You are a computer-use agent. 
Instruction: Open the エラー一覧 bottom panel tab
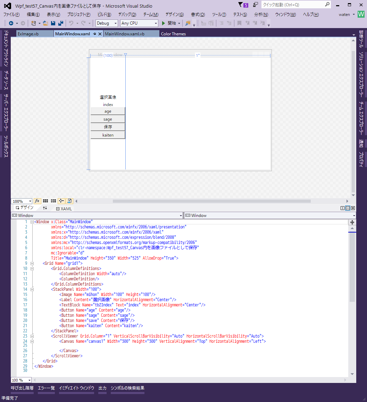click(46, 388)
